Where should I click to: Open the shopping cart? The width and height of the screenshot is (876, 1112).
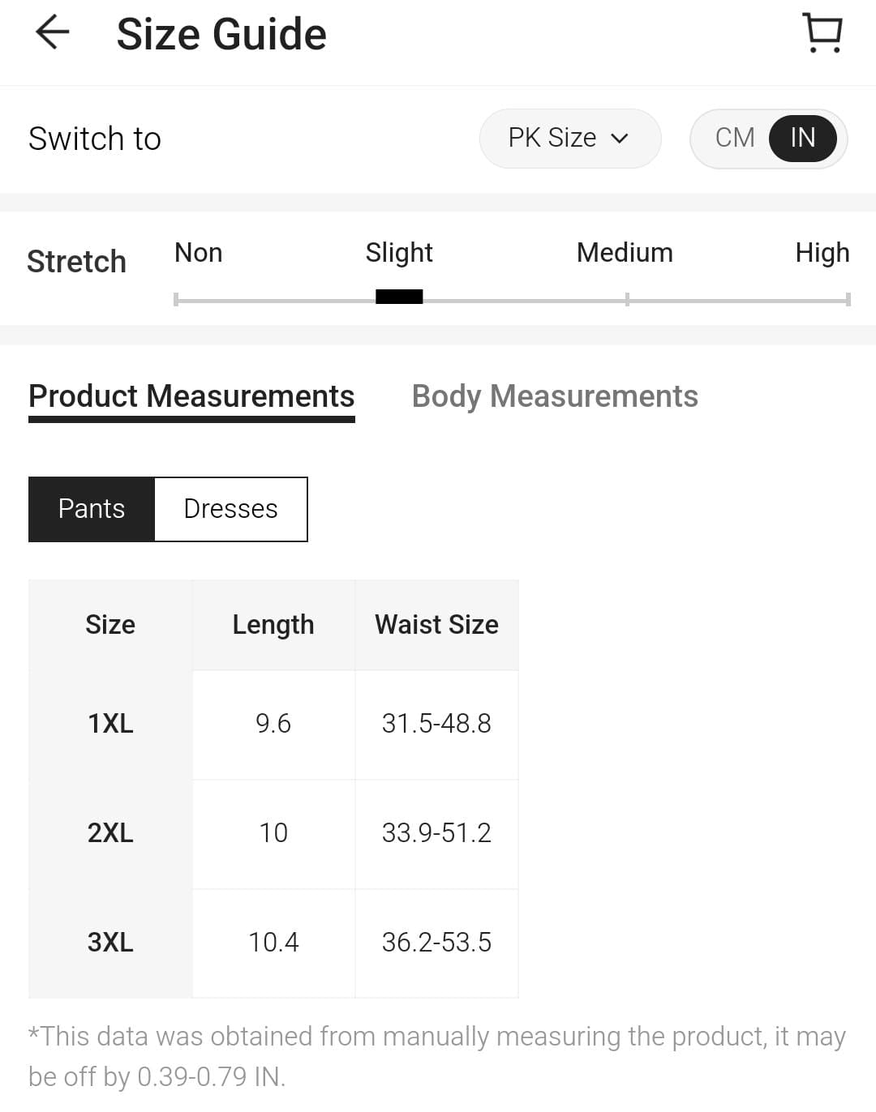[x=822, y=33]
